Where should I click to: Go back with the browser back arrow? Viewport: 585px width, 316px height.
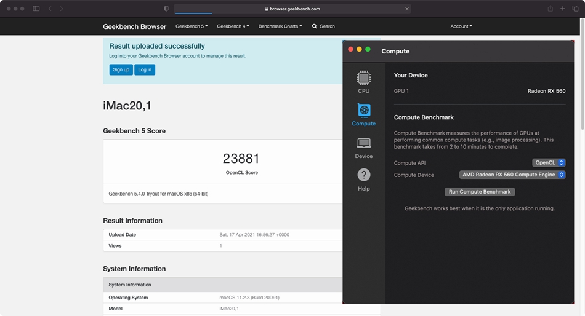pyautogui.click(x=50, y=9)
